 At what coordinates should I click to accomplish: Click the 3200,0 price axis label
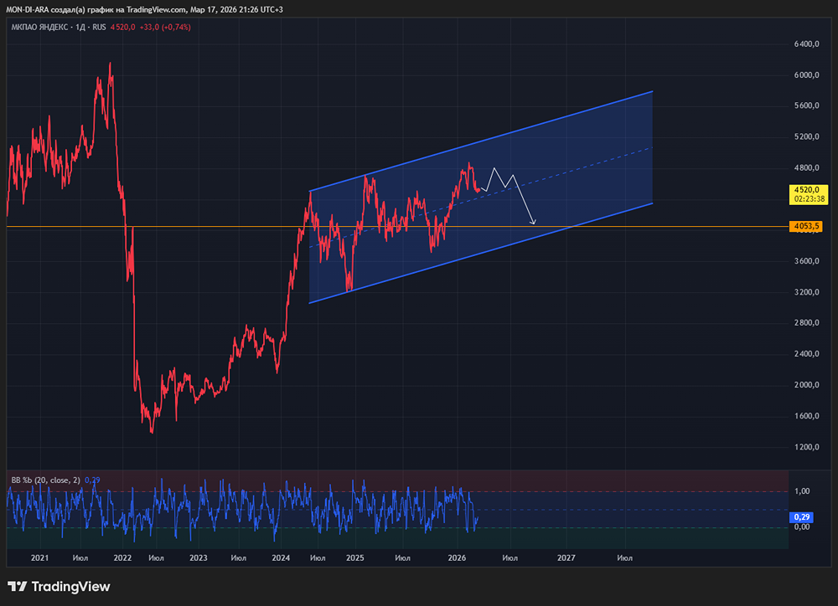pyautogui.click(x=806, y=292)
